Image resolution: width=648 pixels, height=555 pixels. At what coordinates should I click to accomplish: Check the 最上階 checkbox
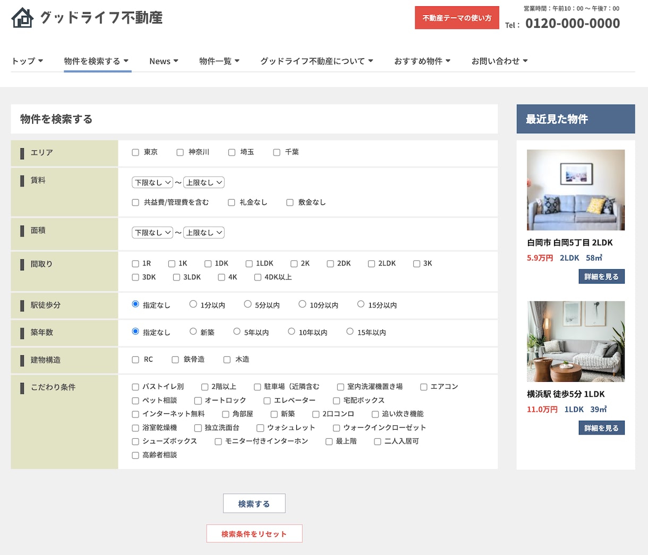coord(329,441)
